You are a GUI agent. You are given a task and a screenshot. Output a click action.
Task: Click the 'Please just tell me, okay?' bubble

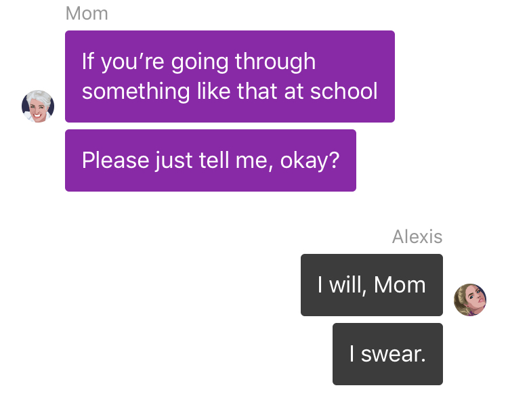[x=211, y=160]
